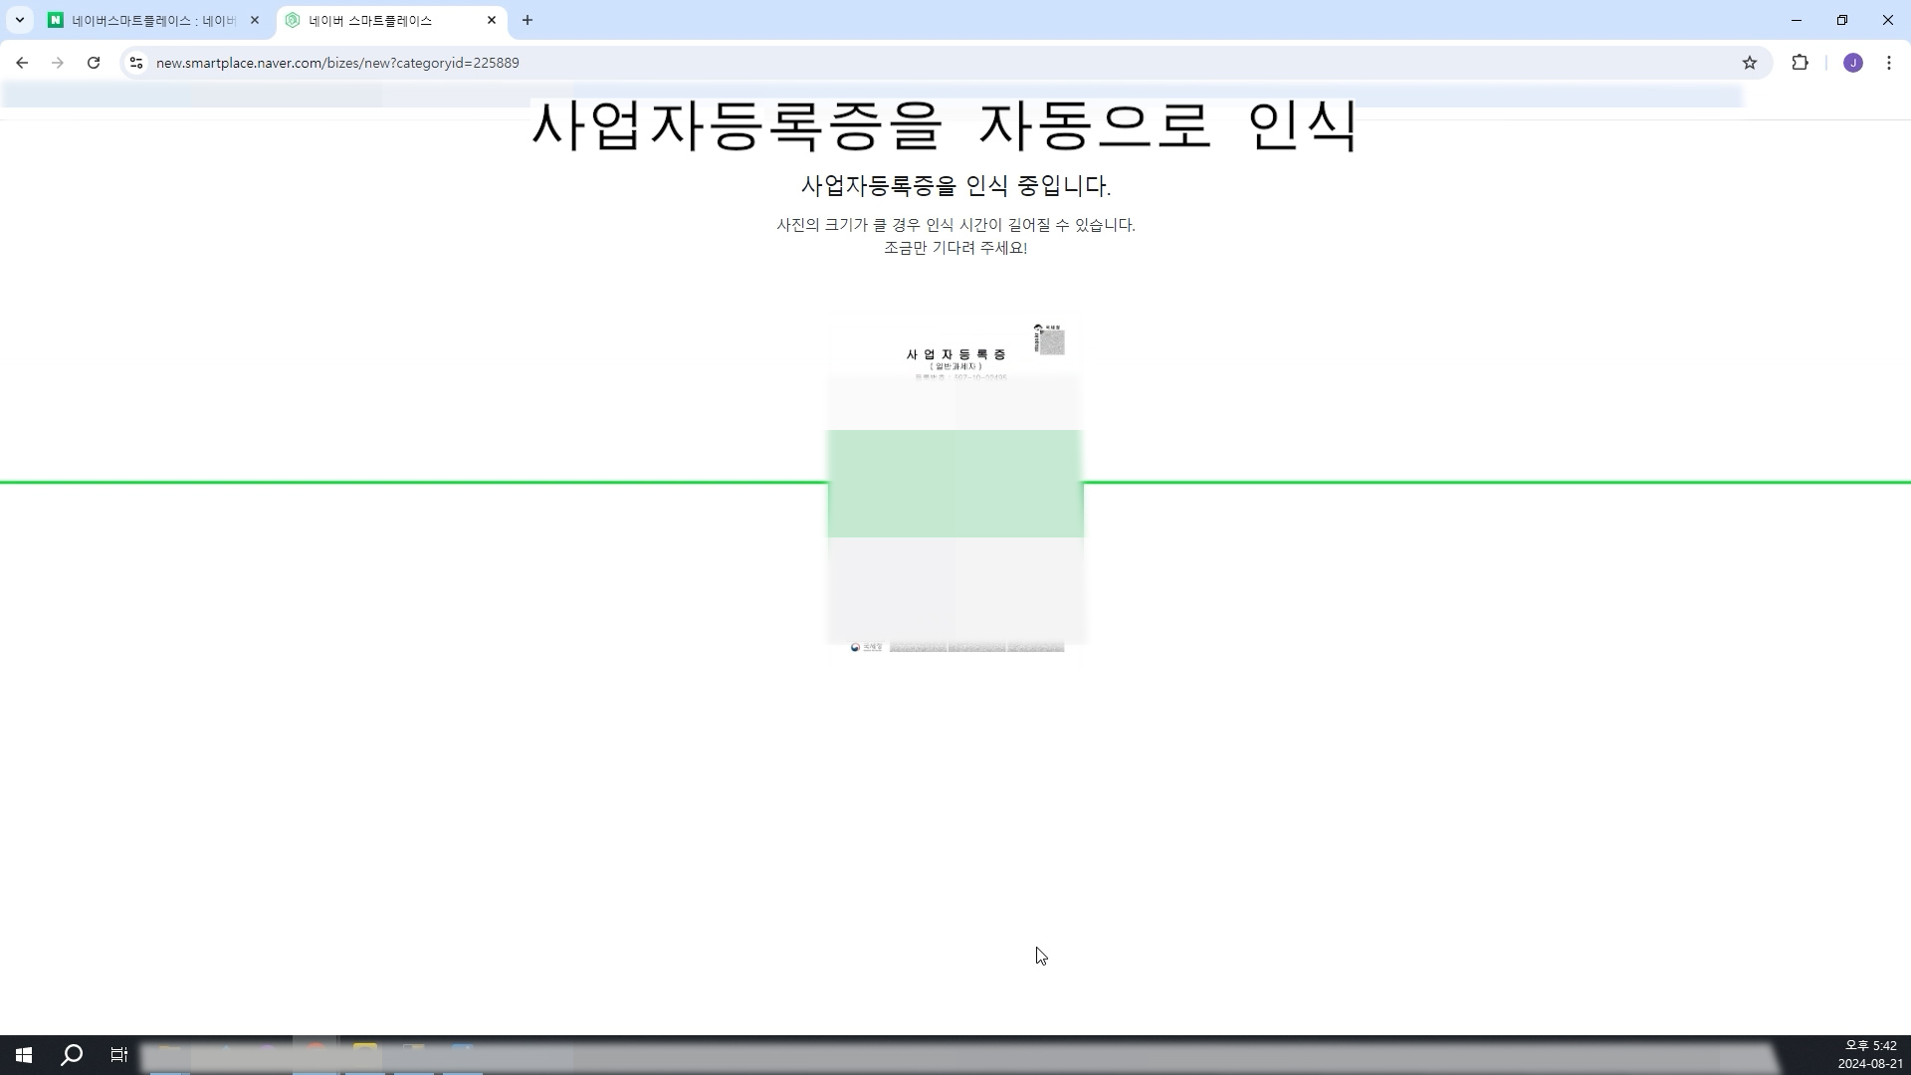Open the Chrome three-dot menu
Image resolution: width=1911 pixels, height=1075 pixels.
click(x=1889, y=63)
